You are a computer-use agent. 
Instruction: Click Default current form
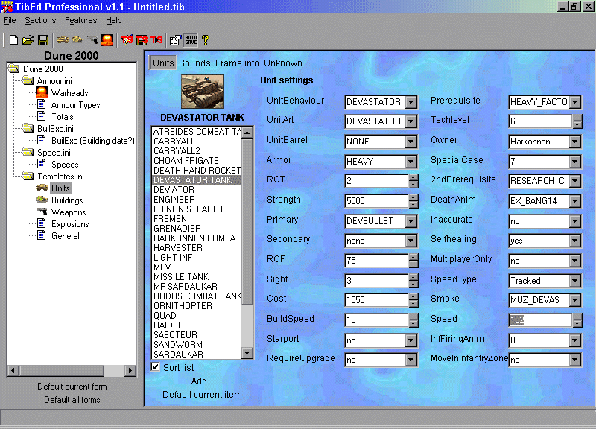pyautogui.click(x=72, y=387)
